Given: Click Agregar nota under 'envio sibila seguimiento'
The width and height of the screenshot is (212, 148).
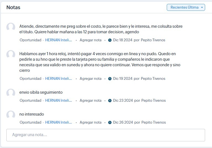Looking at the screenshot, I should point(91,101).
